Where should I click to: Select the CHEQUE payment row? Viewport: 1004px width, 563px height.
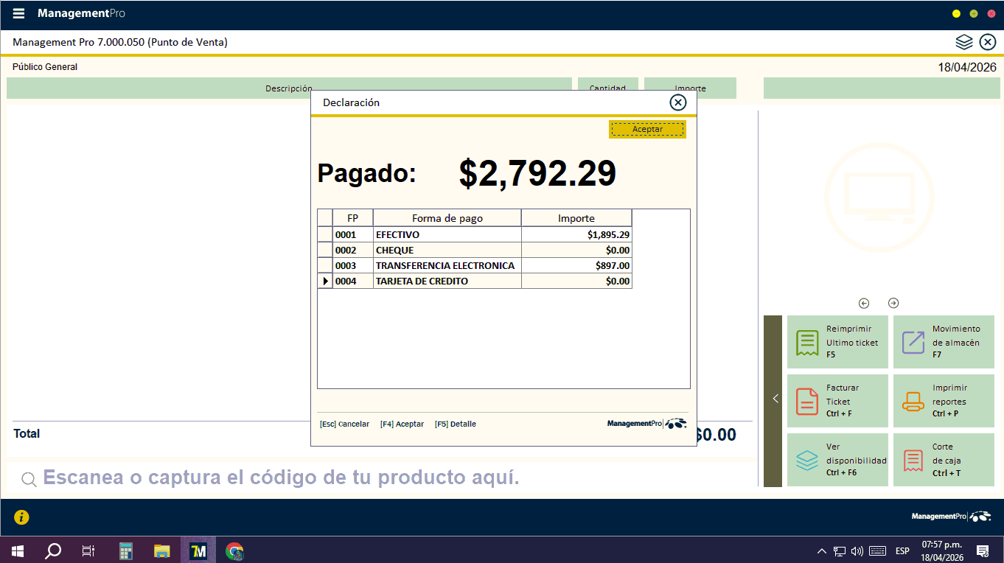tap(447, 251)
